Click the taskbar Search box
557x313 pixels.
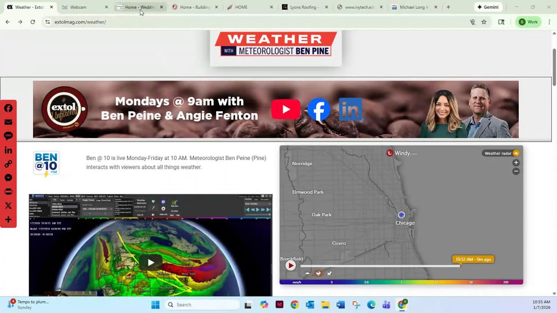pos(202,305)
